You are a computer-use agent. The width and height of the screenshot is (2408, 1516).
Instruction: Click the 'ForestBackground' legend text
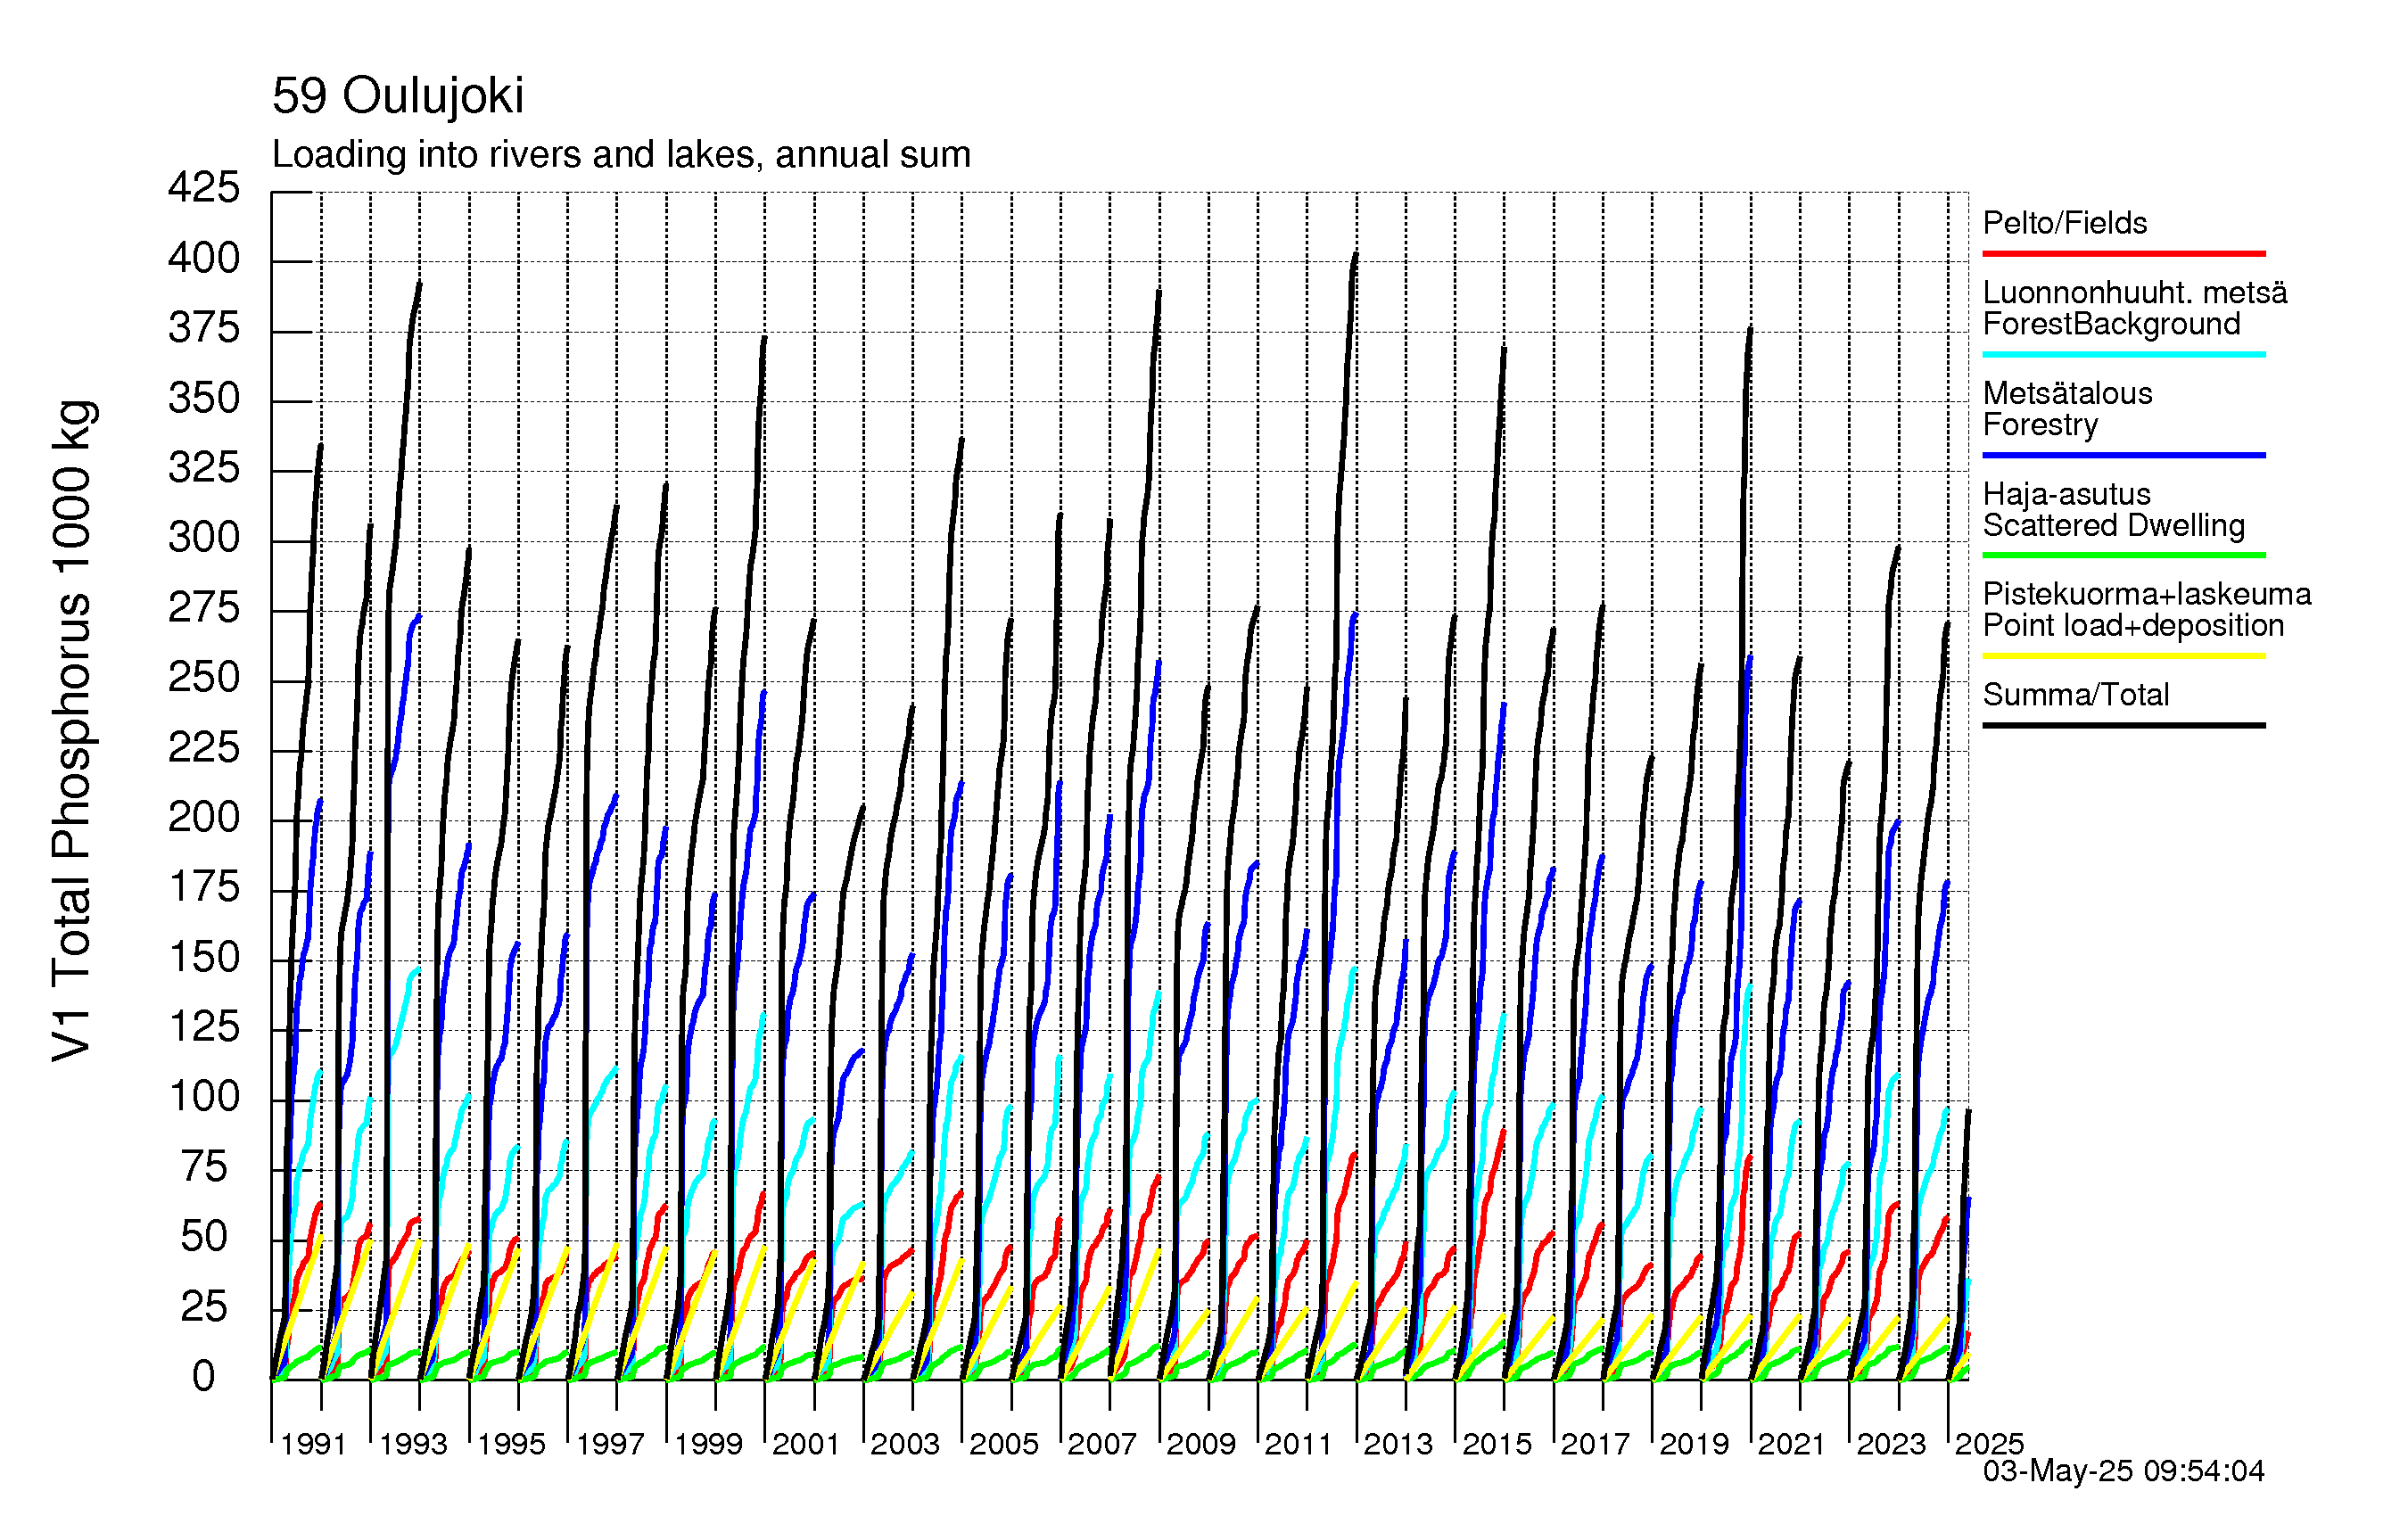coord(2111,325)
